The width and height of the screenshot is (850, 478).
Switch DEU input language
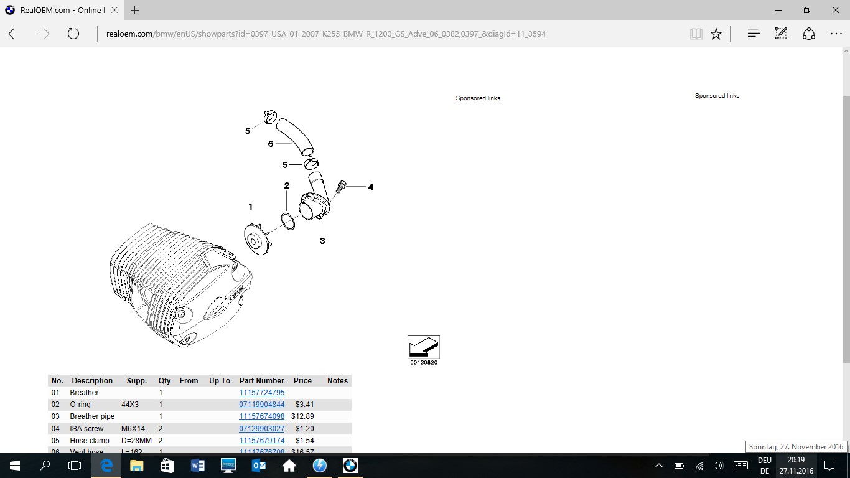pos(765,466)
